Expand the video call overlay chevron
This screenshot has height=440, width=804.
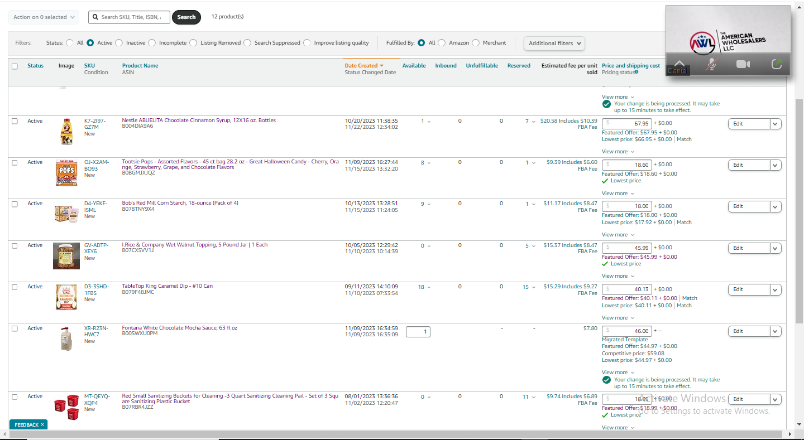pos(679,65)
